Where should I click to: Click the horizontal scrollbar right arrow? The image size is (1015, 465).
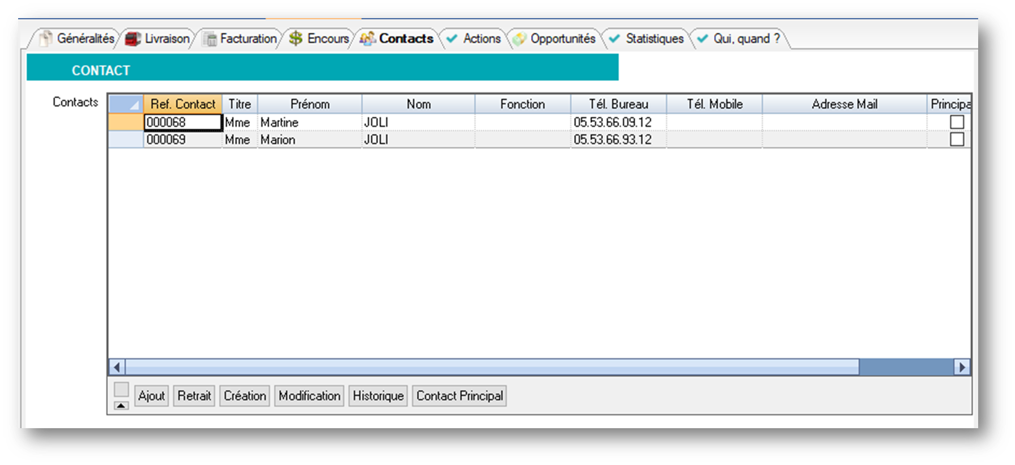[x=962, y=367]
